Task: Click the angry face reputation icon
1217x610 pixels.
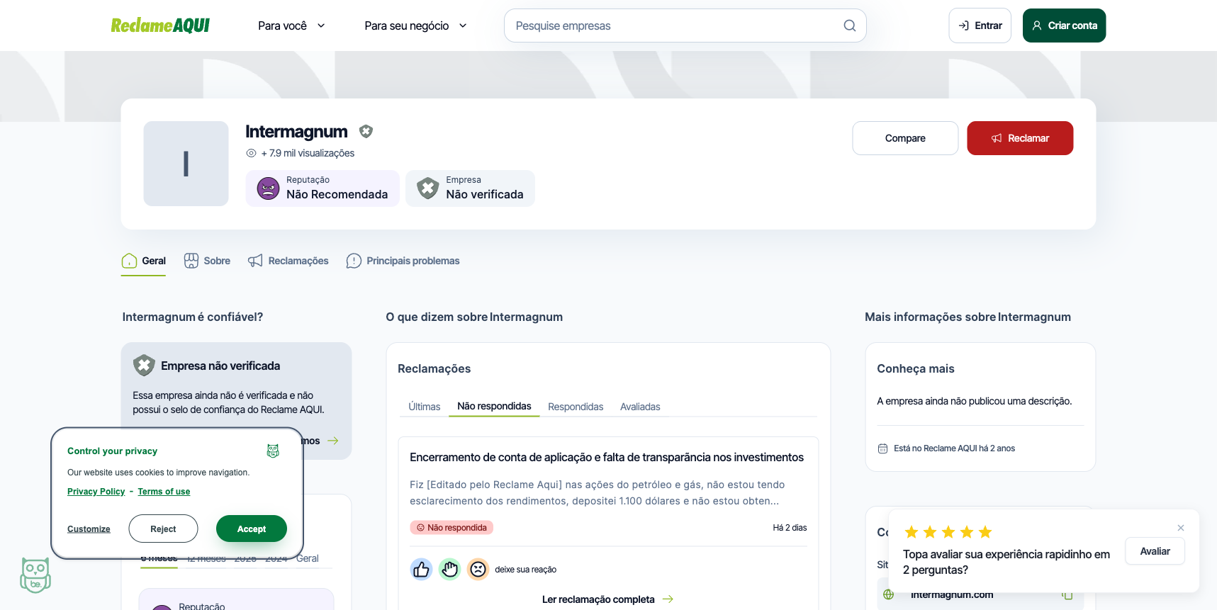Action: [x=268, y=188]
